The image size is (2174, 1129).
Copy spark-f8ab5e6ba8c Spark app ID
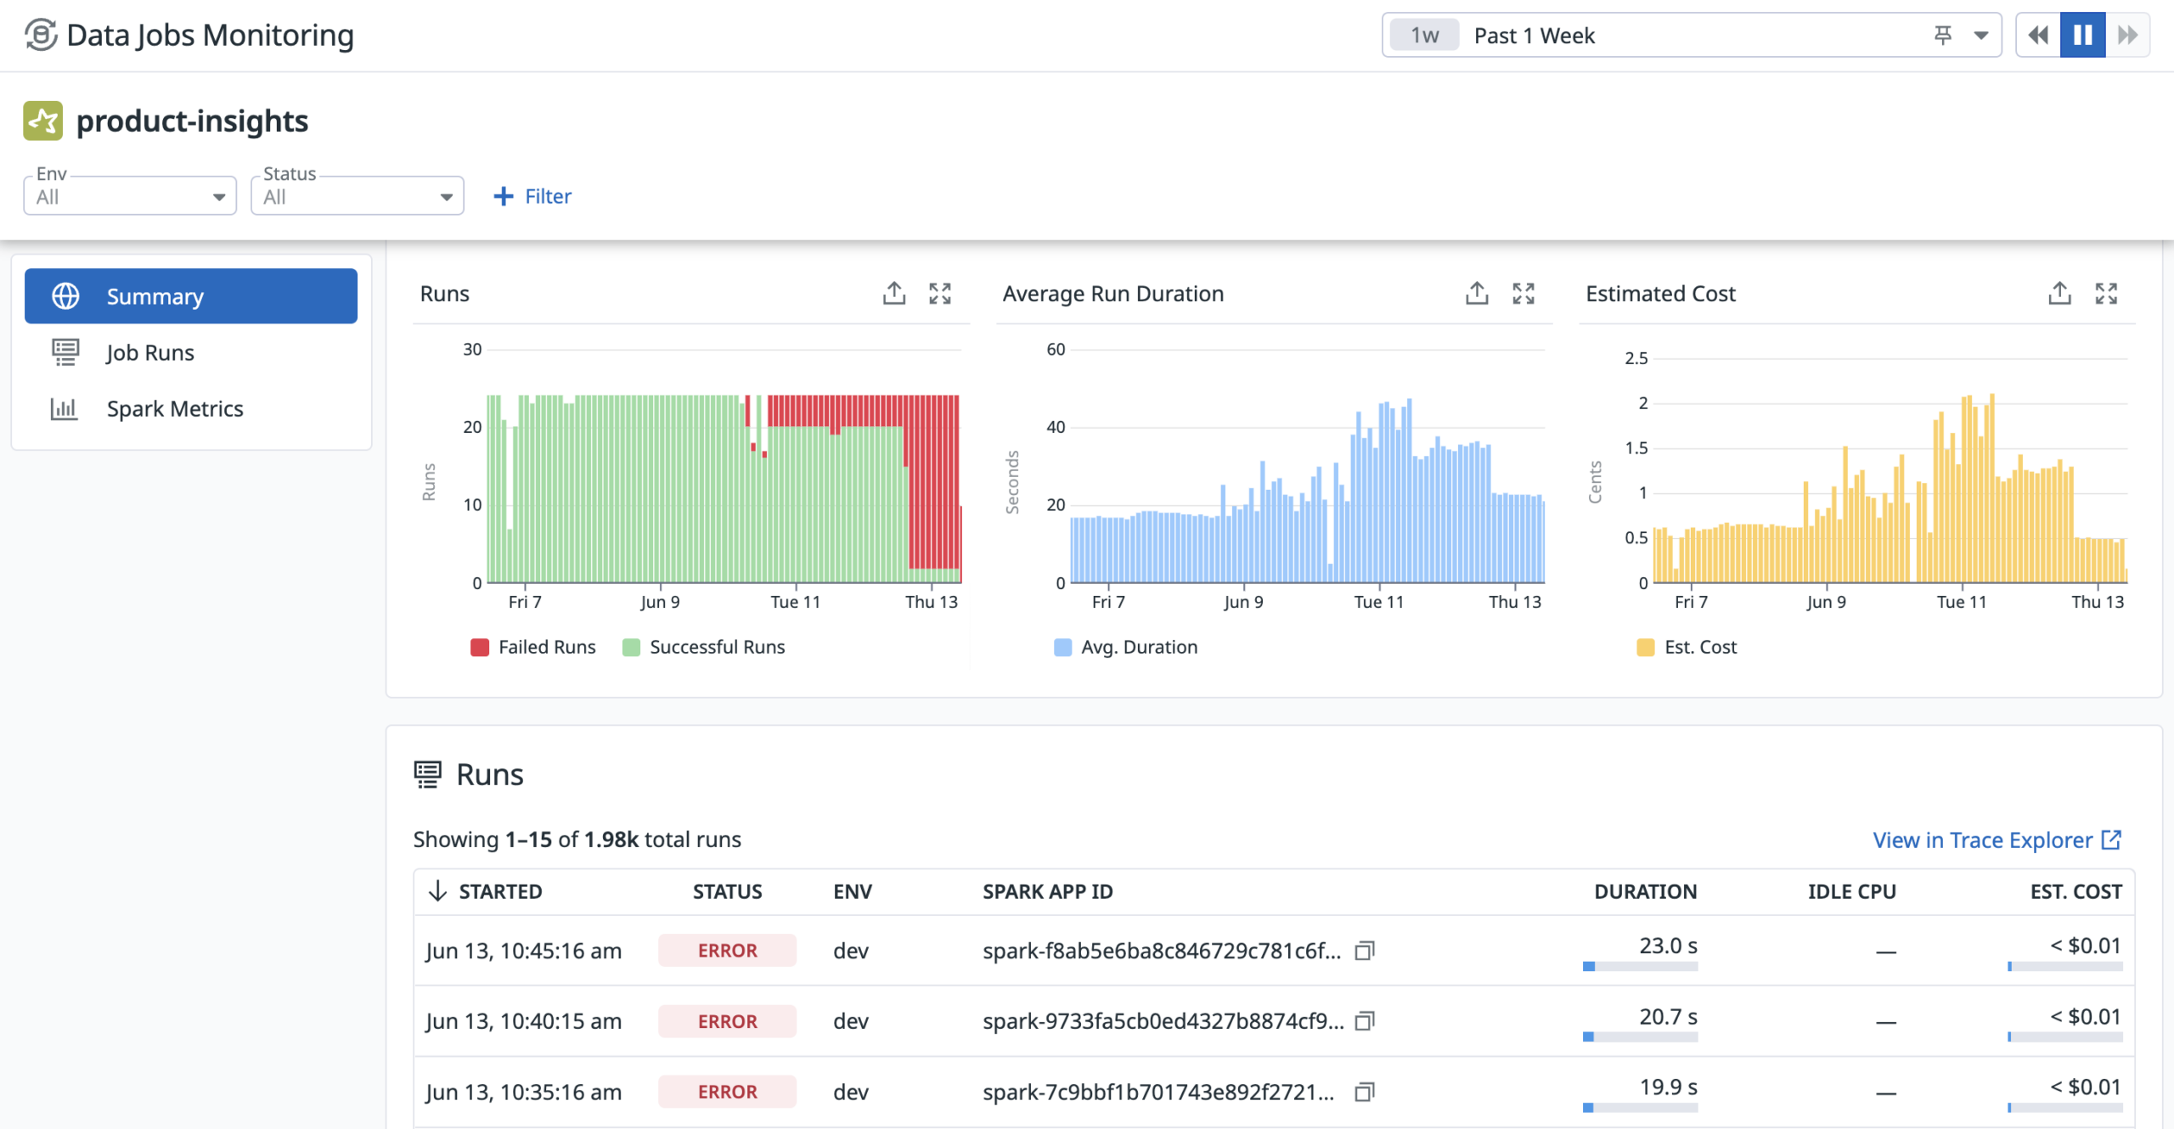click(x=1364, y=951)
